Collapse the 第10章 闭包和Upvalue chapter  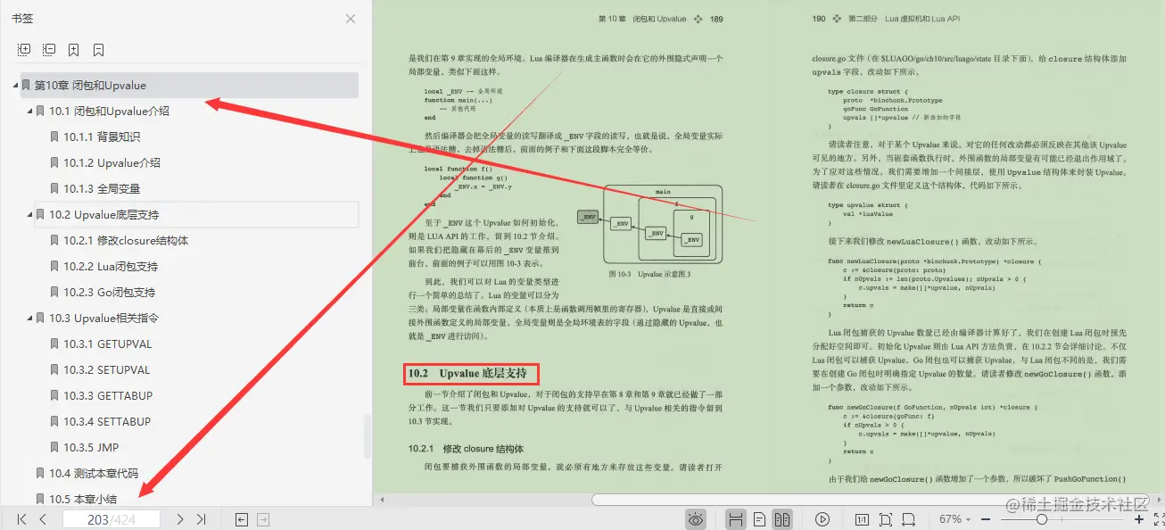coord(13,85)
